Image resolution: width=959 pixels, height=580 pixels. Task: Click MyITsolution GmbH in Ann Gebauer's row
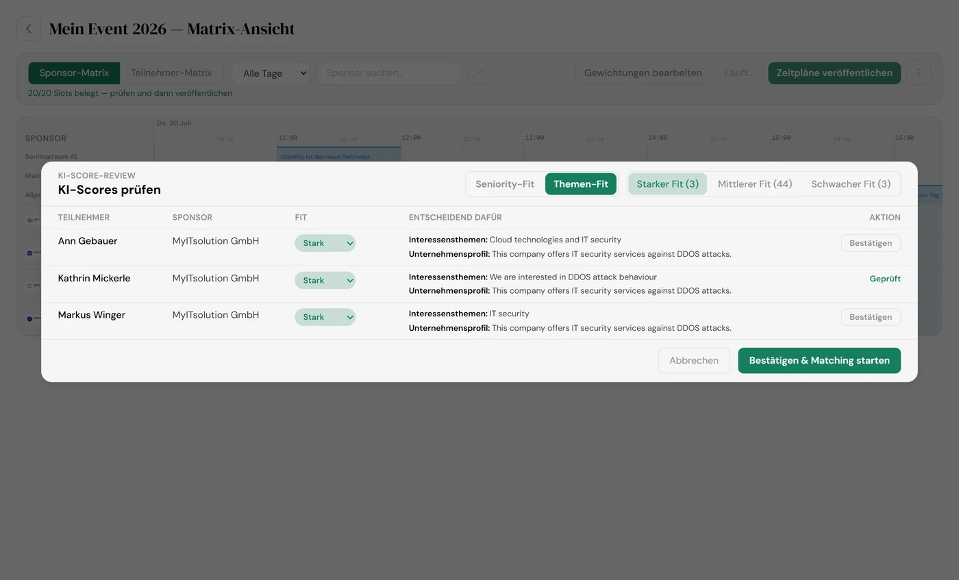(x=216, y=241)
